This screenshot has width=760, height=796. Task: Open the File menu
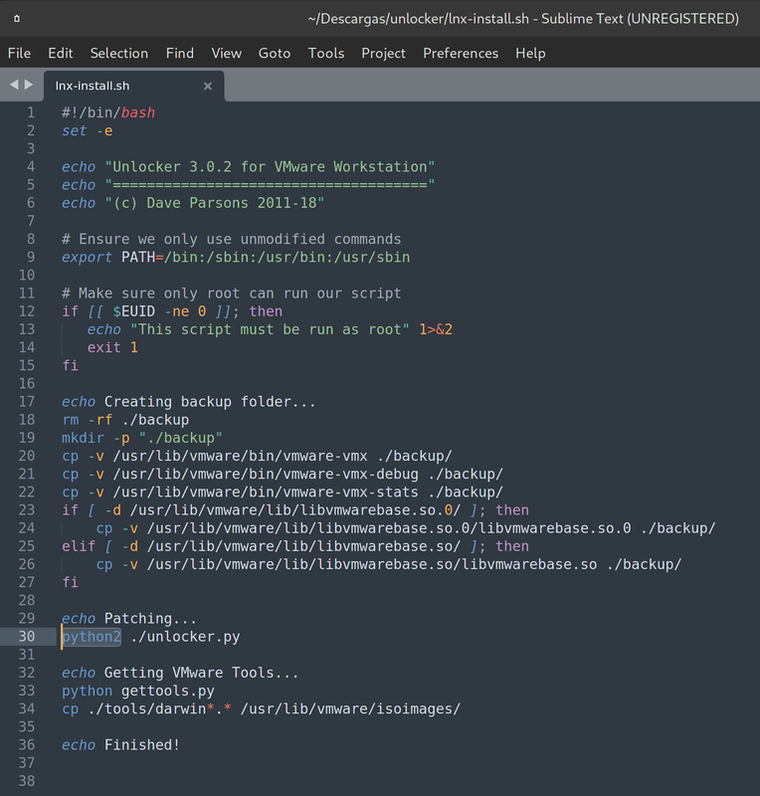pyautogui.click(x=19, y=53)
